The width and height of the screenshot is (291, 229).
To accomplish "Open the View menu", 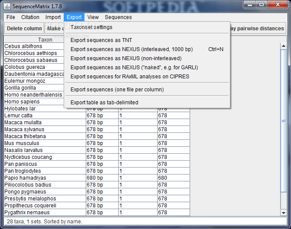I will pos(93,17).
